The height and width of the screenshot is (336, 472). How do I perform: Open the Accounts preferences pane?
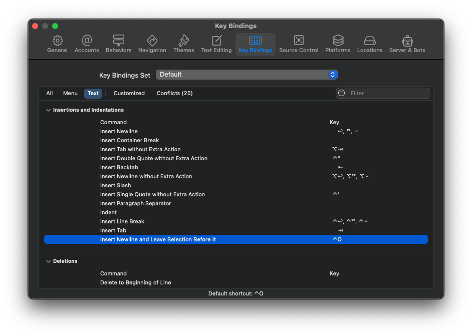pyautogui.click(x=86, y=44)
